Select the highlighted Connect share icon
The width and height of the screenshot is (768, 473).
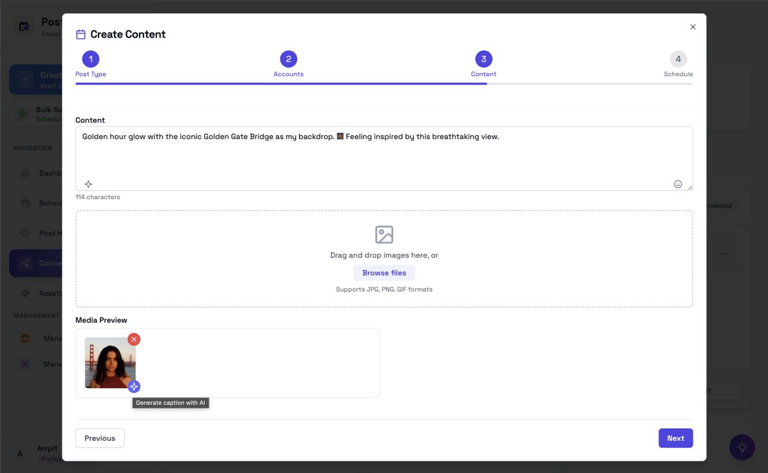[24, 263]
